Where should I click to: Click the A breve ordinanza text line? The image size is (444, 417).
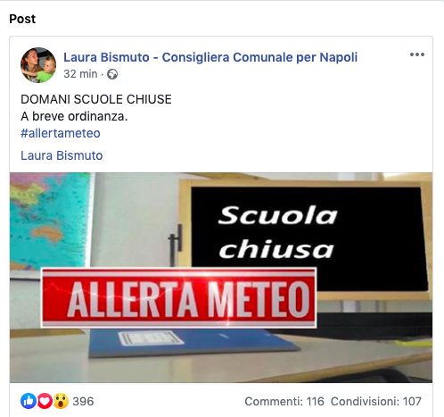[x=74, y=116]
